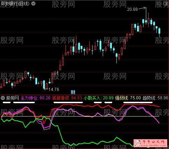Viewport: 169px width, 149px height.
Task: Click the lowest cyan candlestick marked 14.76
Action: pos(44,85)
